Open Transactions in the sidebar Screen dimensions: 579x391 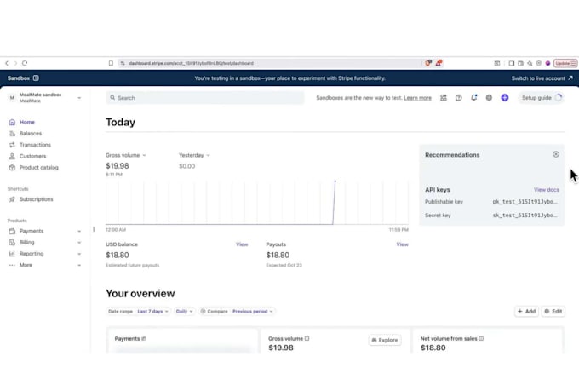click(35, 145)
